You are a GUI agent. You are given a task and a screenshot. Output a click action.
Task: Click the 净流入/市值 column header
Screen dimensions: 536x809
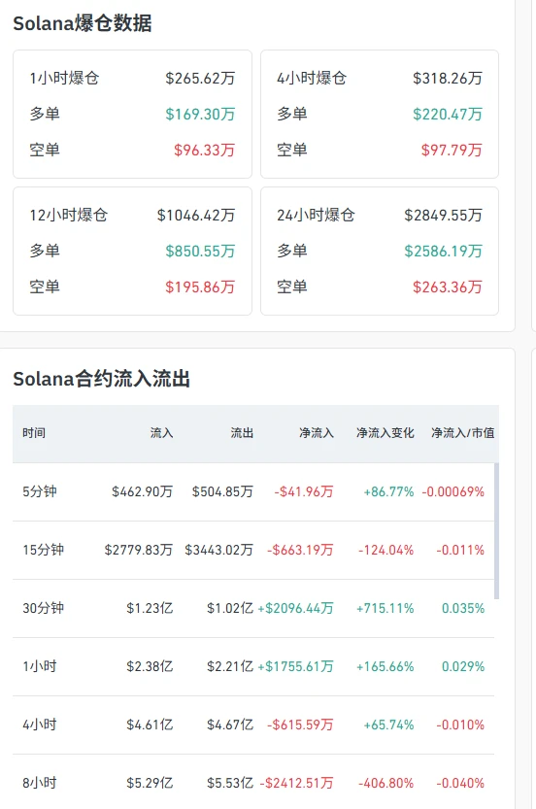(x=463, y=433)
